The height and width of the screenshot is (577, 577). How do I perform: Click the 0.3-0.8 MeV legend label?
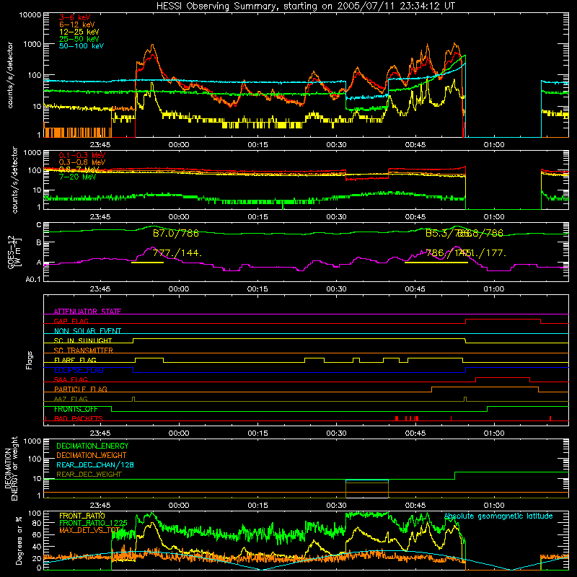(82, 162)
